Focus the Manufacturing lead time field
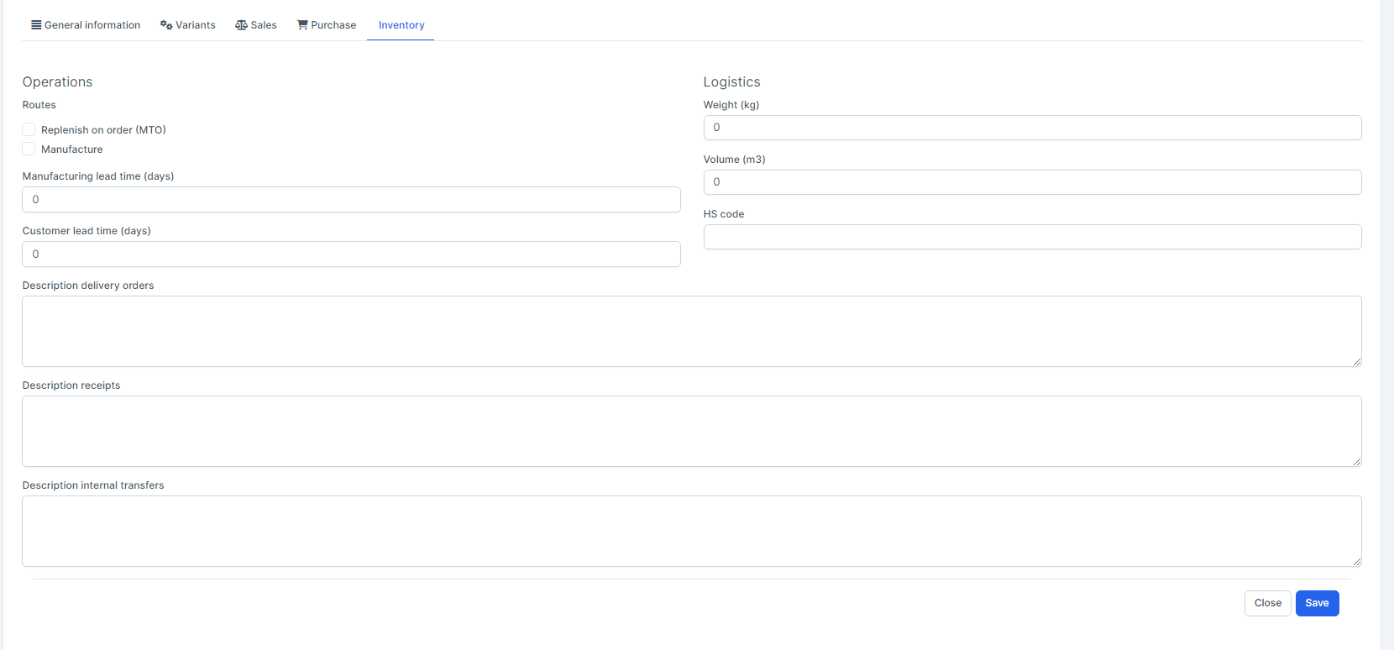1394x650 pixels. 351,200
